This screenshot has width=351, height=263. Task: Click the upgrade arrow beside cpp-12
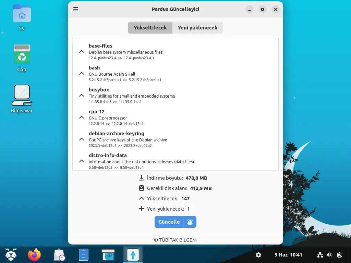[82, 117]
